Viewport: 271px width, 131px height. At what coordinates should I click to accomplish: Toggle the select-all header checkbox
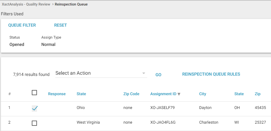[35, 93]
